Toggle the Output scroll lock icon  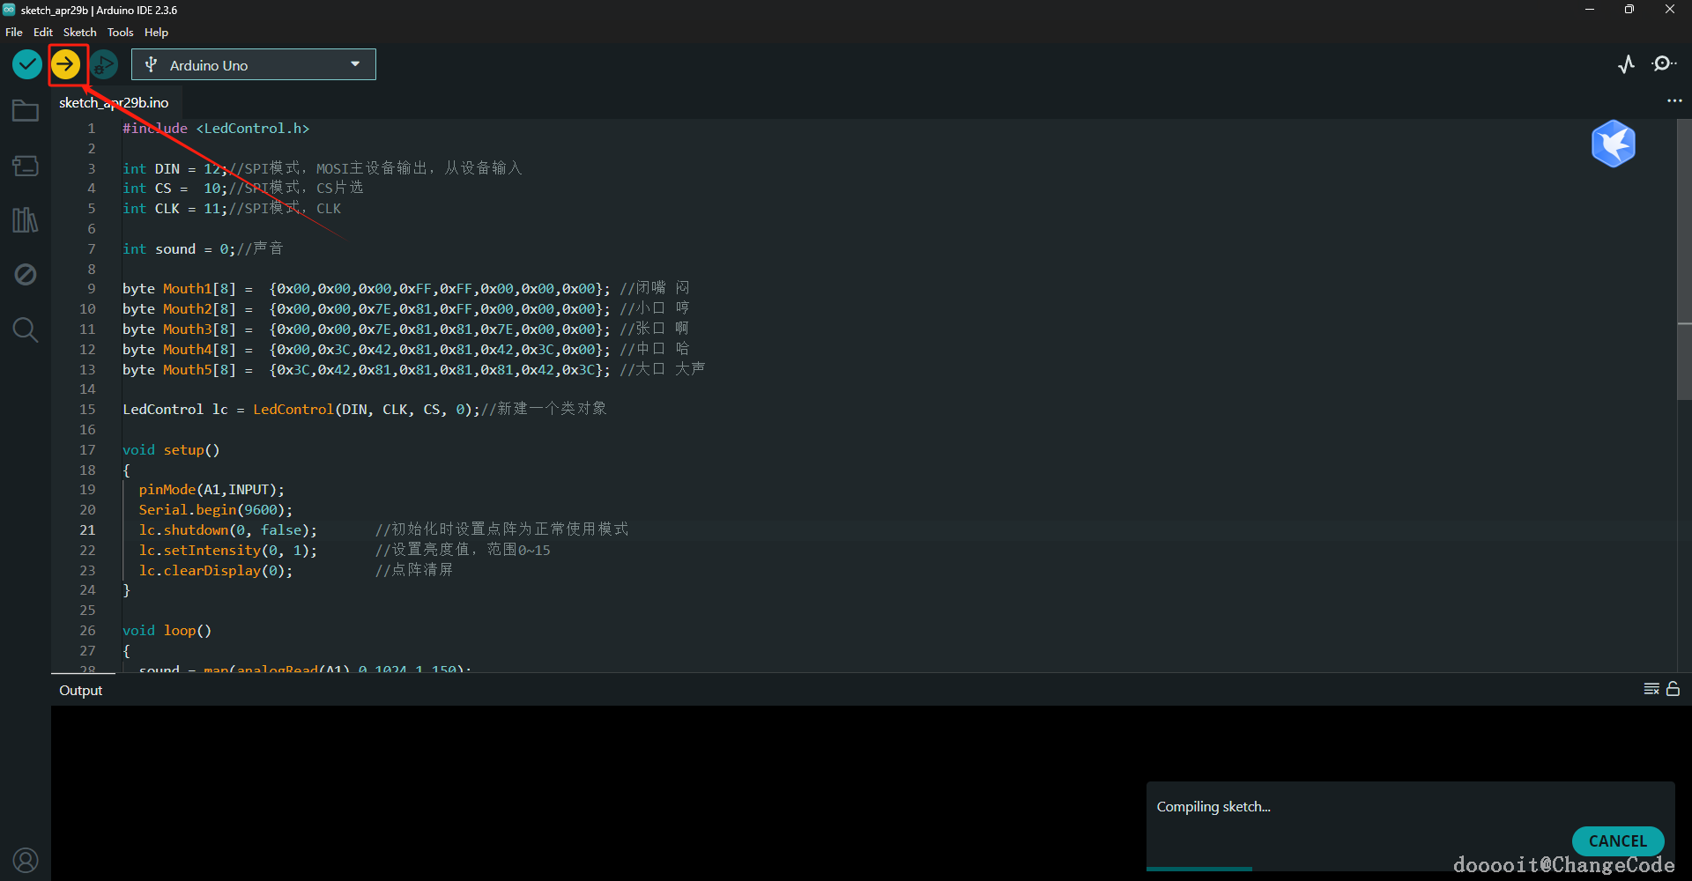[x=1673, y=689]
